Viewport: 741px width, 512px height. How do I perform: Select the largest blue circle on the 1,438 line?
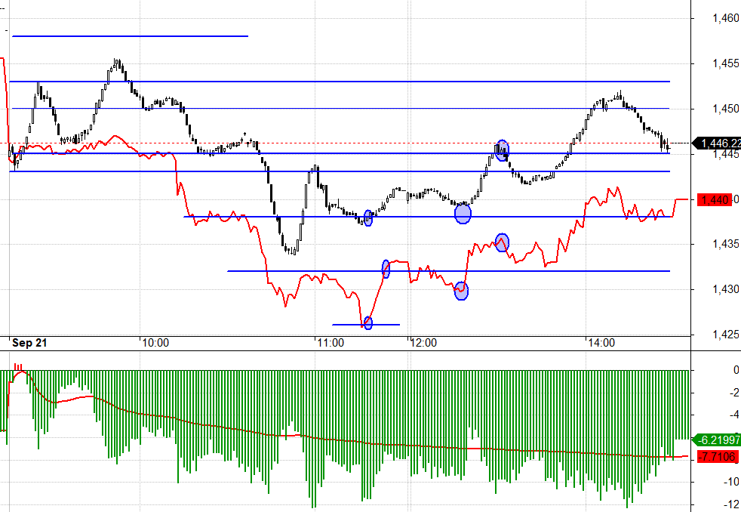463,214
